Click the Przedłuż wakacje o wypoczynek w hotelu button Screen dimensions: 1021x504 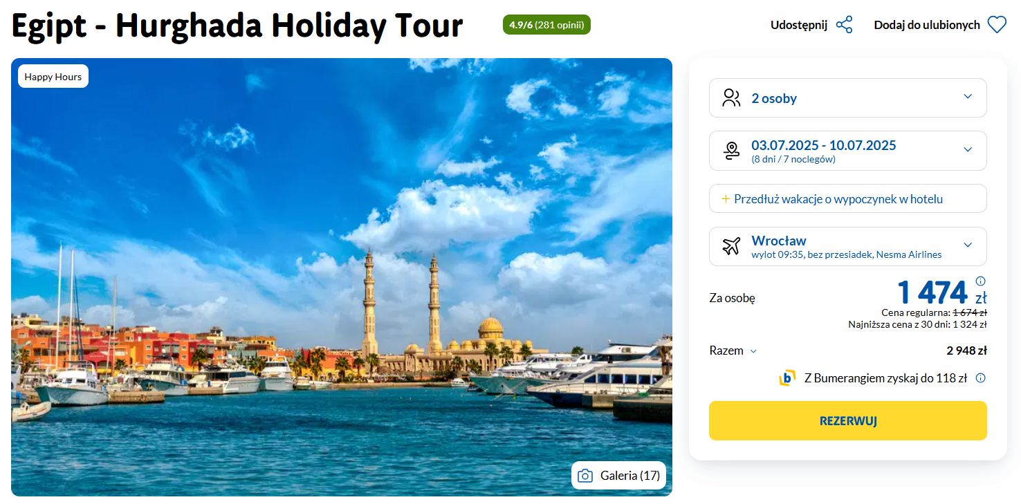tap(847, 198)
